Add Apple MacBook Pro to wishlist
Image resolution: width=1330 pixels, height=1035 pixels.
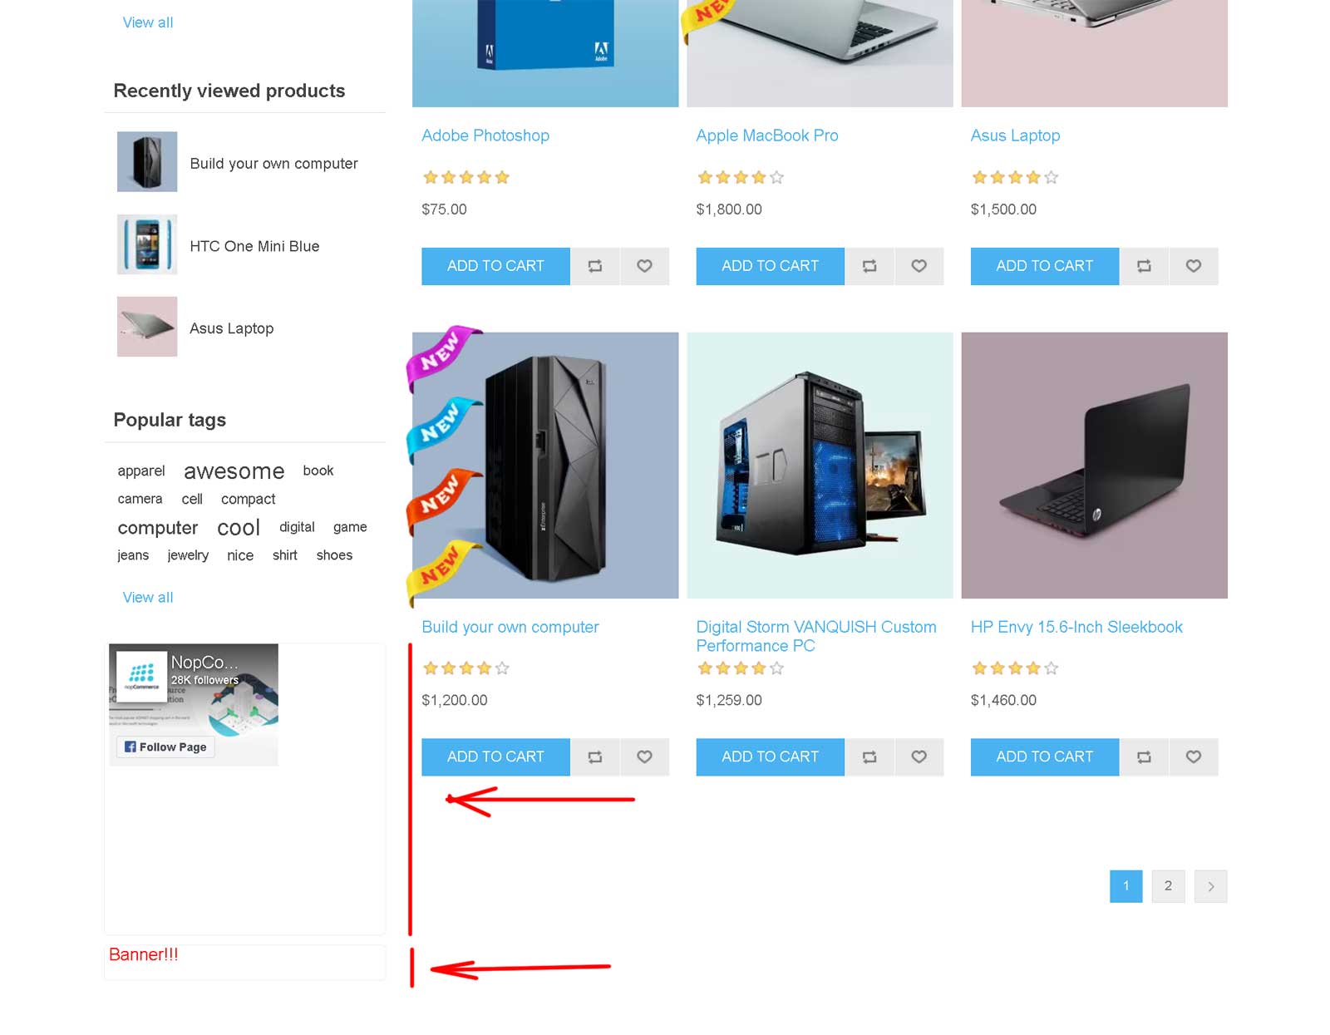(919, 266)
